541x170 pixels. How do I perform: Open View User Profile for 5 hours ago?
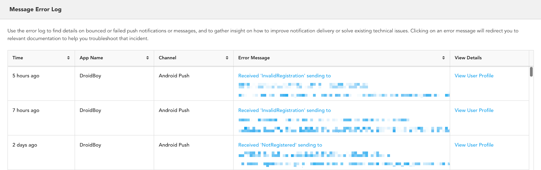pyautogui.click(x=474, y=76)
